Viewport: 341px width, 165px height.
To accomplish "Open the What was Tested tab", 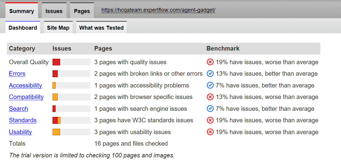I will pyautogui.click(x=101, y=28).
